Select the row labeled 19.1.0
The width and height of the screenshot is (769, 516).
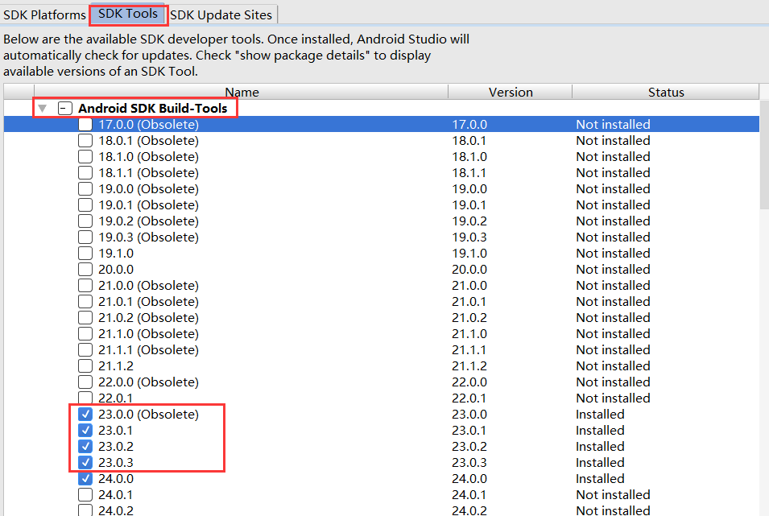(x=382, y=253)
